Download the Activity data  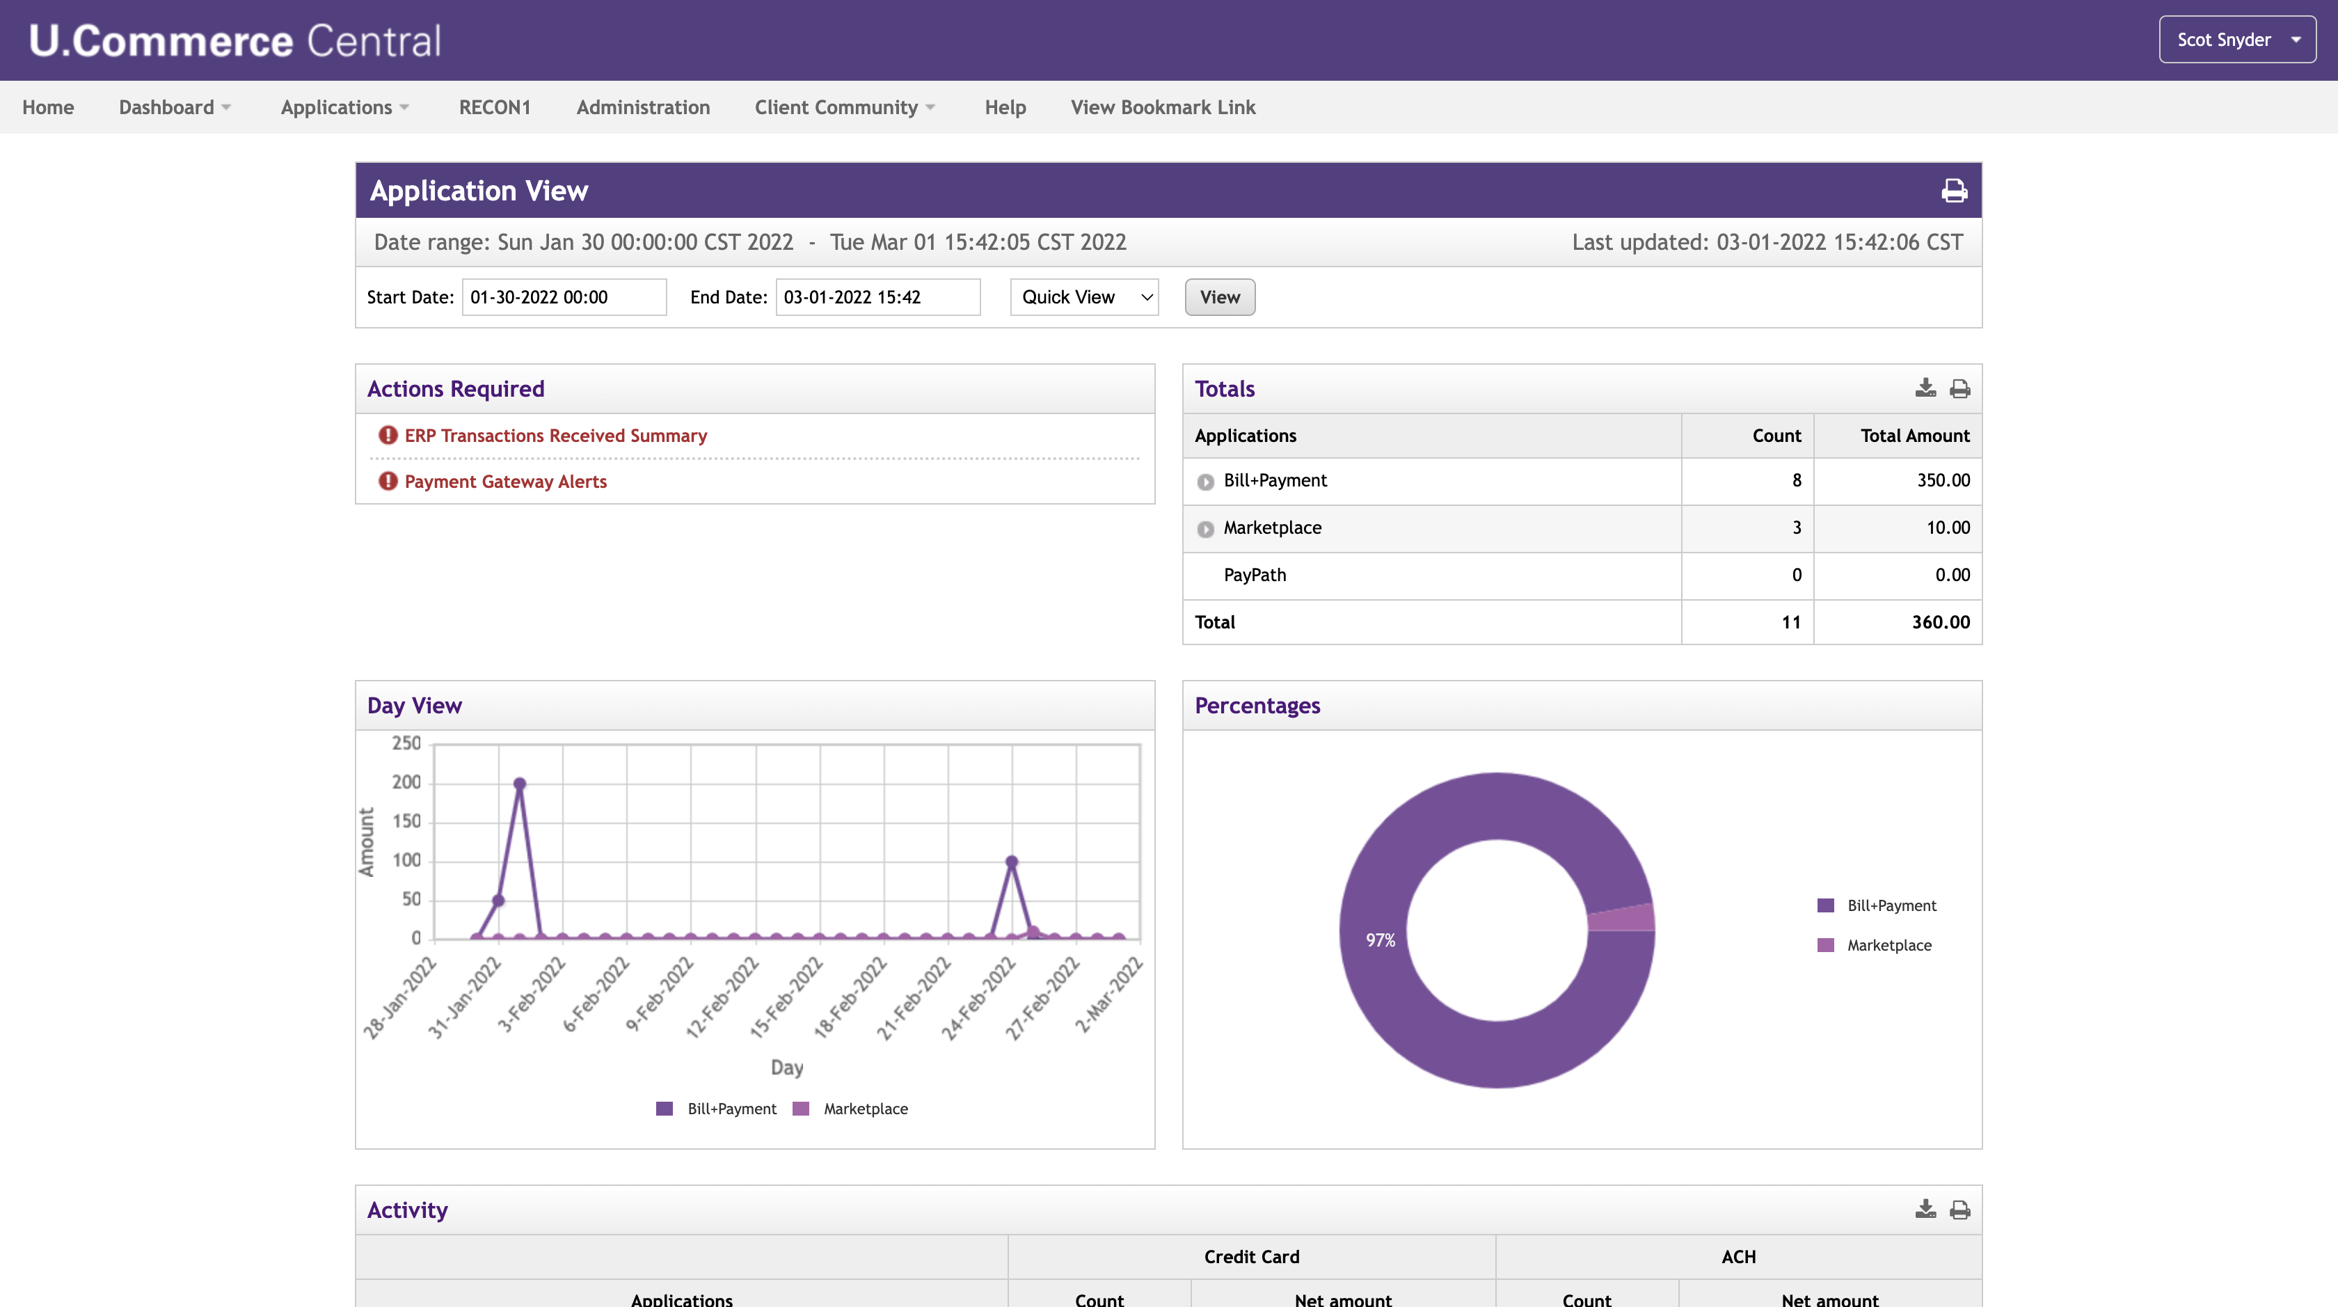pyautogui.click(x=1924, y=1209)
